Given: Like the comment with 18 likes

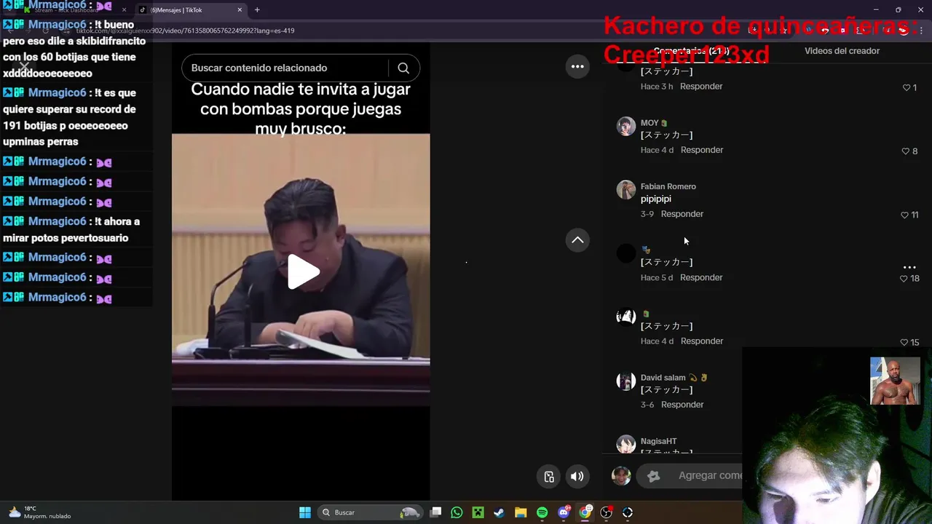Looking at the screenshot, I should pyautogui.click(x=904, y=279).
